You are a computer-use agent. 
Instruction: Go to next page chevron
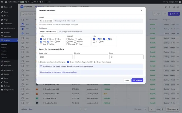[163, 109]
